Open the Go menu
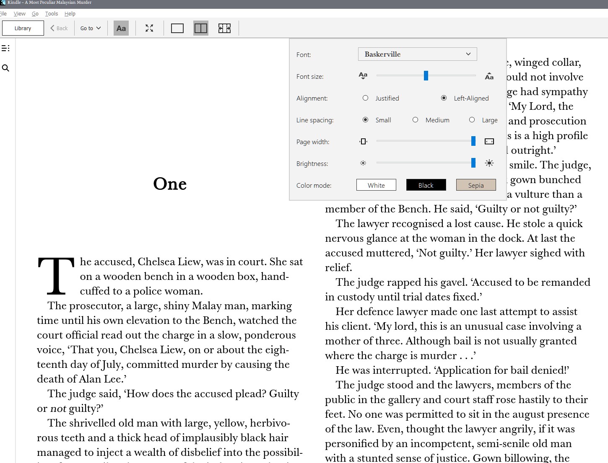 coord(35,14)
